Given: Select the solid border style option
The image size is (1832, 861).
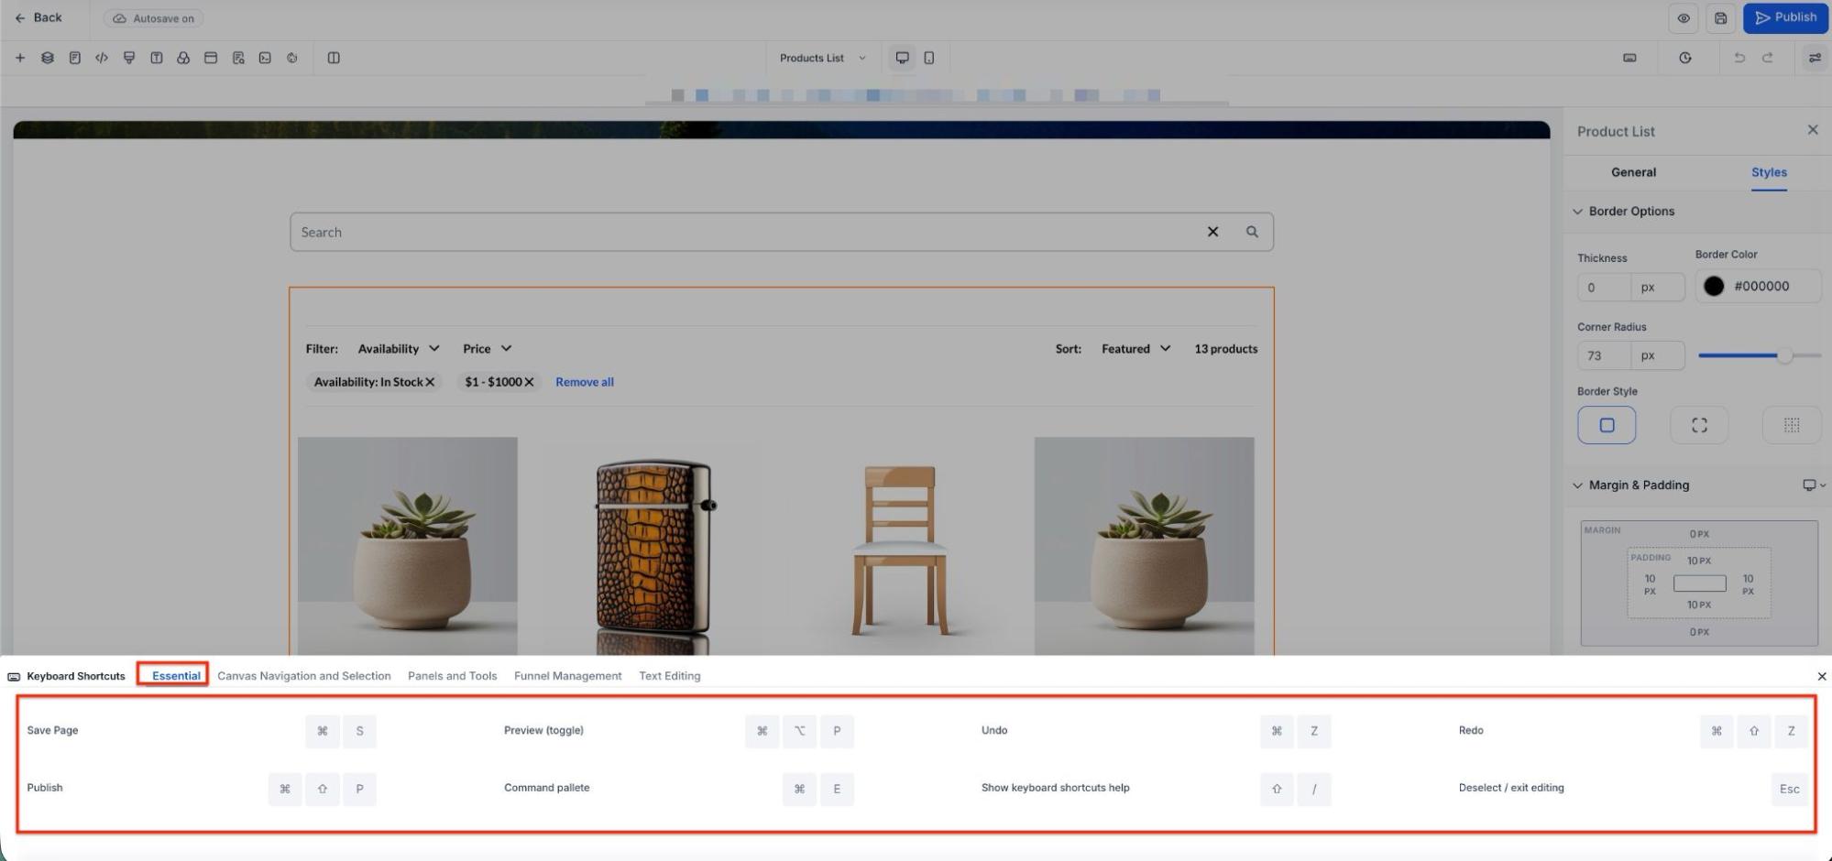Looking at the screenshot, I should pyautogui.click(x=1606, y=425).
